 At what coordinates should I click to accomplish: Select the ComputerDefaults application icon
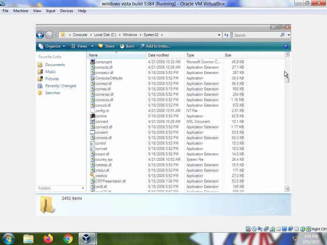[93, 78]
